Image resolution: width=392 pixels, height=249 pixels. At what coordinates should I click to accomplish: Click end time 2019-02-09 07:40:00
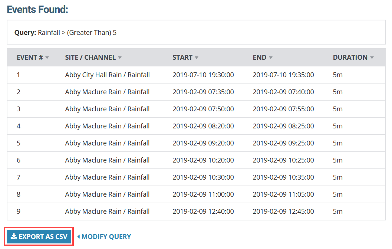pos(283,92)
